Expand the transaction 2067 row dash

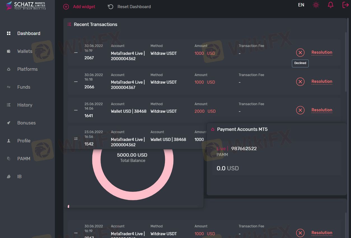pyautogui.click(x=76, y=53)
